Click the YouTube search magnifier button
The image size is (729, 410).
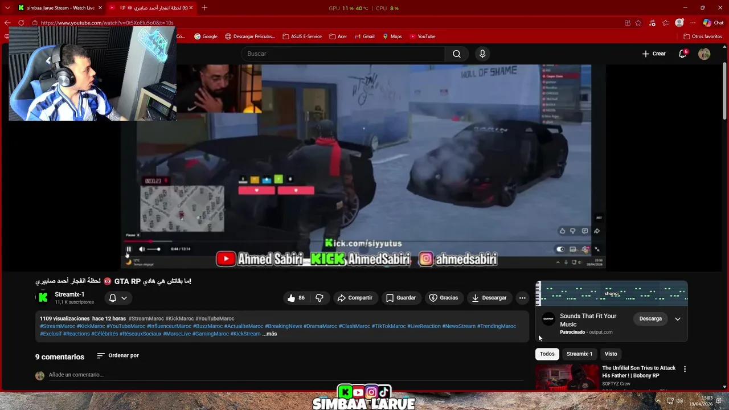point(457,54)
